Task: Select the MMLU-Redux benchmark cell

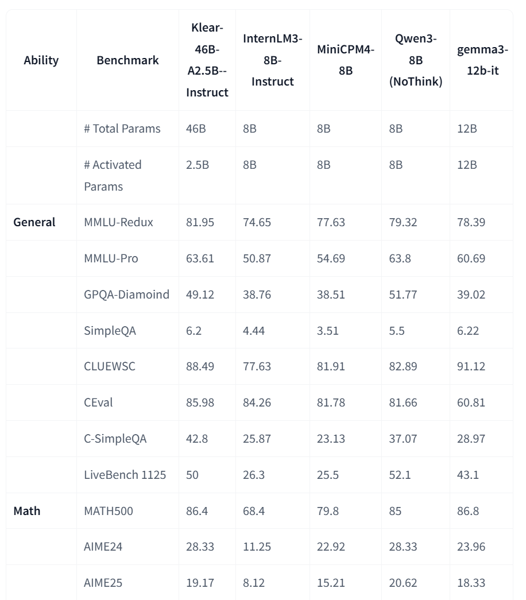Action: (119, 222)
